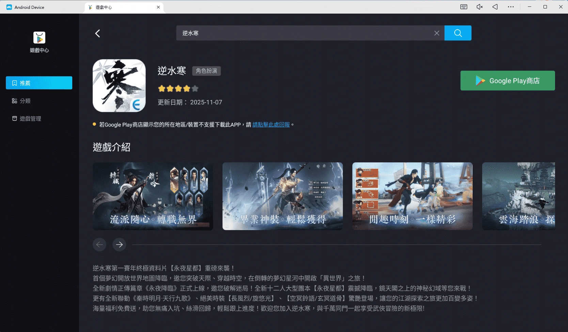Open the more options menu in the title bar
Screen dimensions: 568x332
pyautogui.click(x=510, y=6)
